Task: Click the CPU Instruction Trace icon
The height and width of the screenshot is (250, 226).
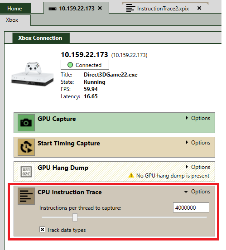Action: tap(26, 196)
